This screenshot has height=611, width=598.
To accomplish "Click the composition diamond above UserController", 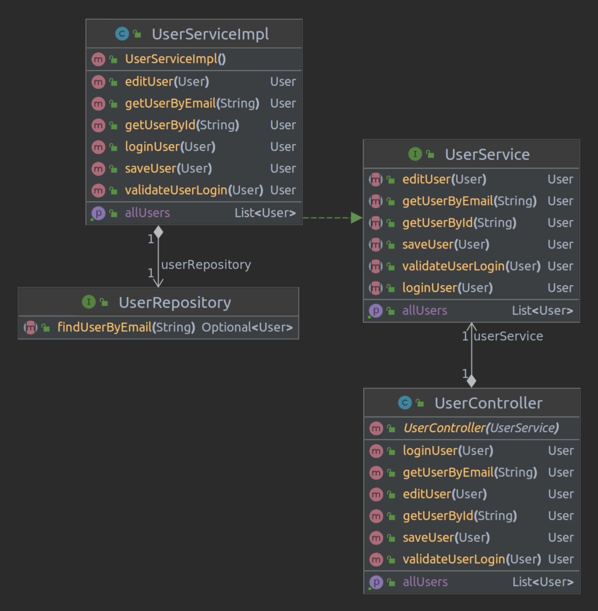I will point(471,381).
